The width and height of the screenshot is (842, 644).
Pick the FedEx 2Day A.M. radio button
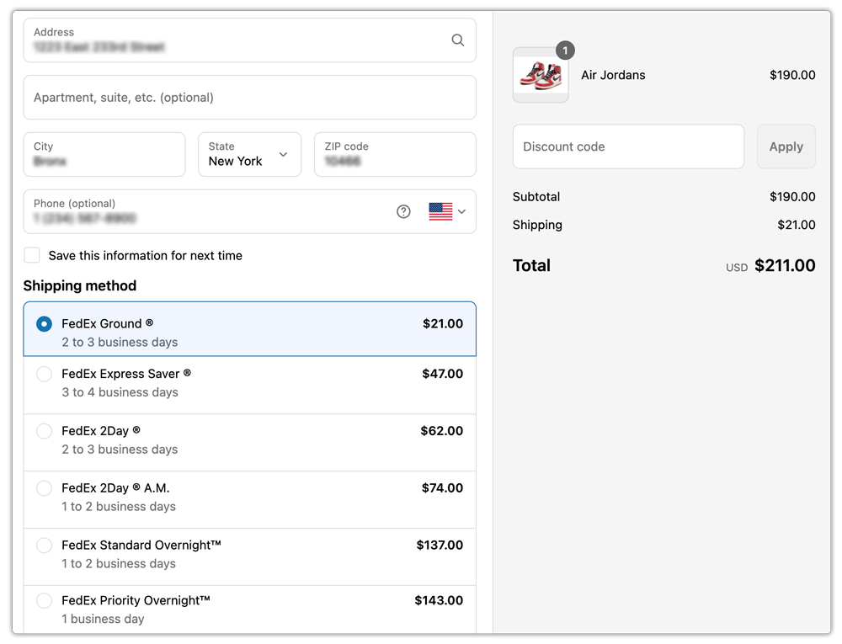(44, 488)
